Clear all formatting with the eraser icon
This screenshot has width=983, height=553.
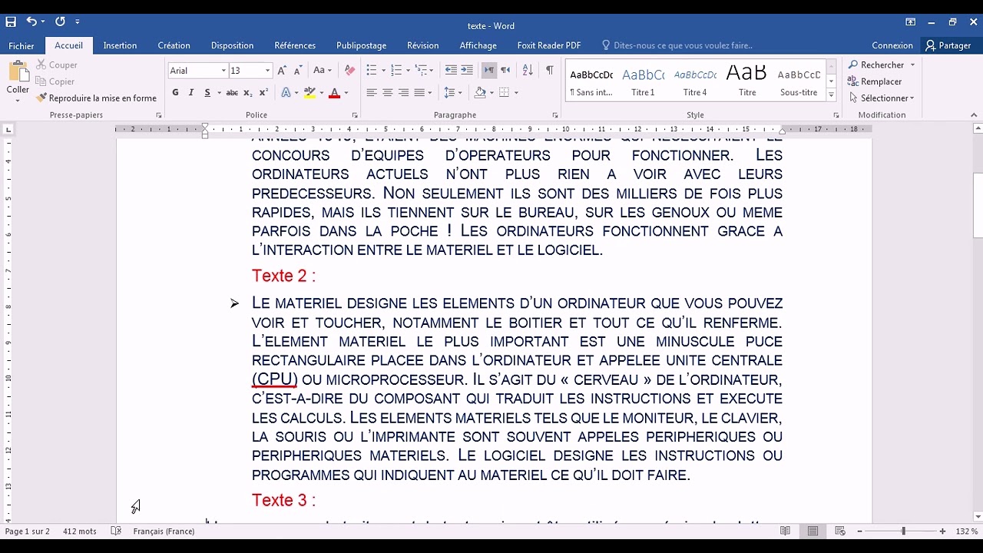point(350,71)
